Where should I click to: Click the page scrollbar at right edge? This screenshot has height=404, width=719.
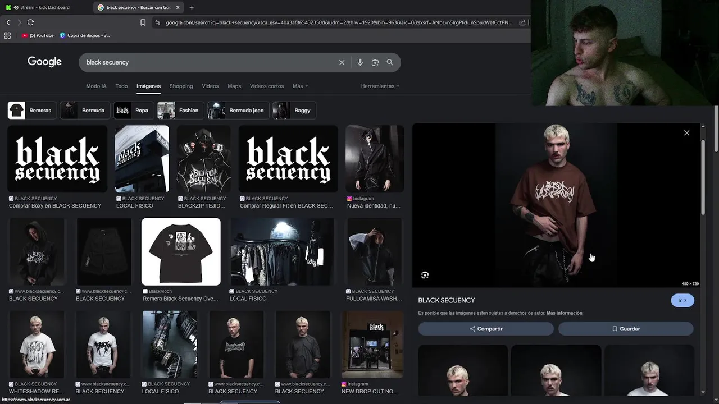[x=716, y=129]
